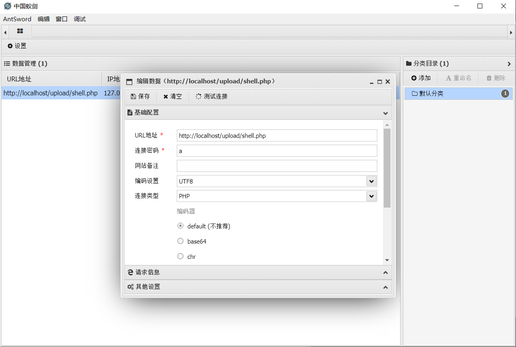The width and height of the screenshot is (516, 347).
Task: Click the dialog's vertical scrollbar thumb
Action: point(387,168)
